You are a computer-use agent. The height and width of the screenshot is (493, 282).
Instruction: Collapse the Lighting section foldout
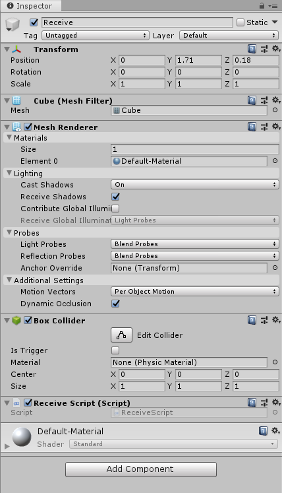coord(9,173)
